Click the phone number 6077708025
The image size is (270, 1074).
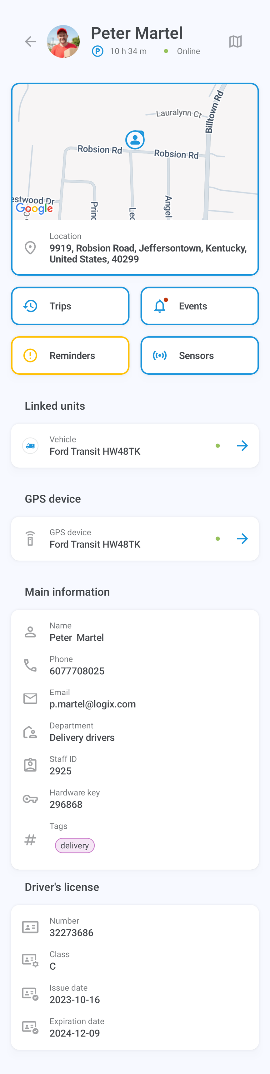click(77, 671)
